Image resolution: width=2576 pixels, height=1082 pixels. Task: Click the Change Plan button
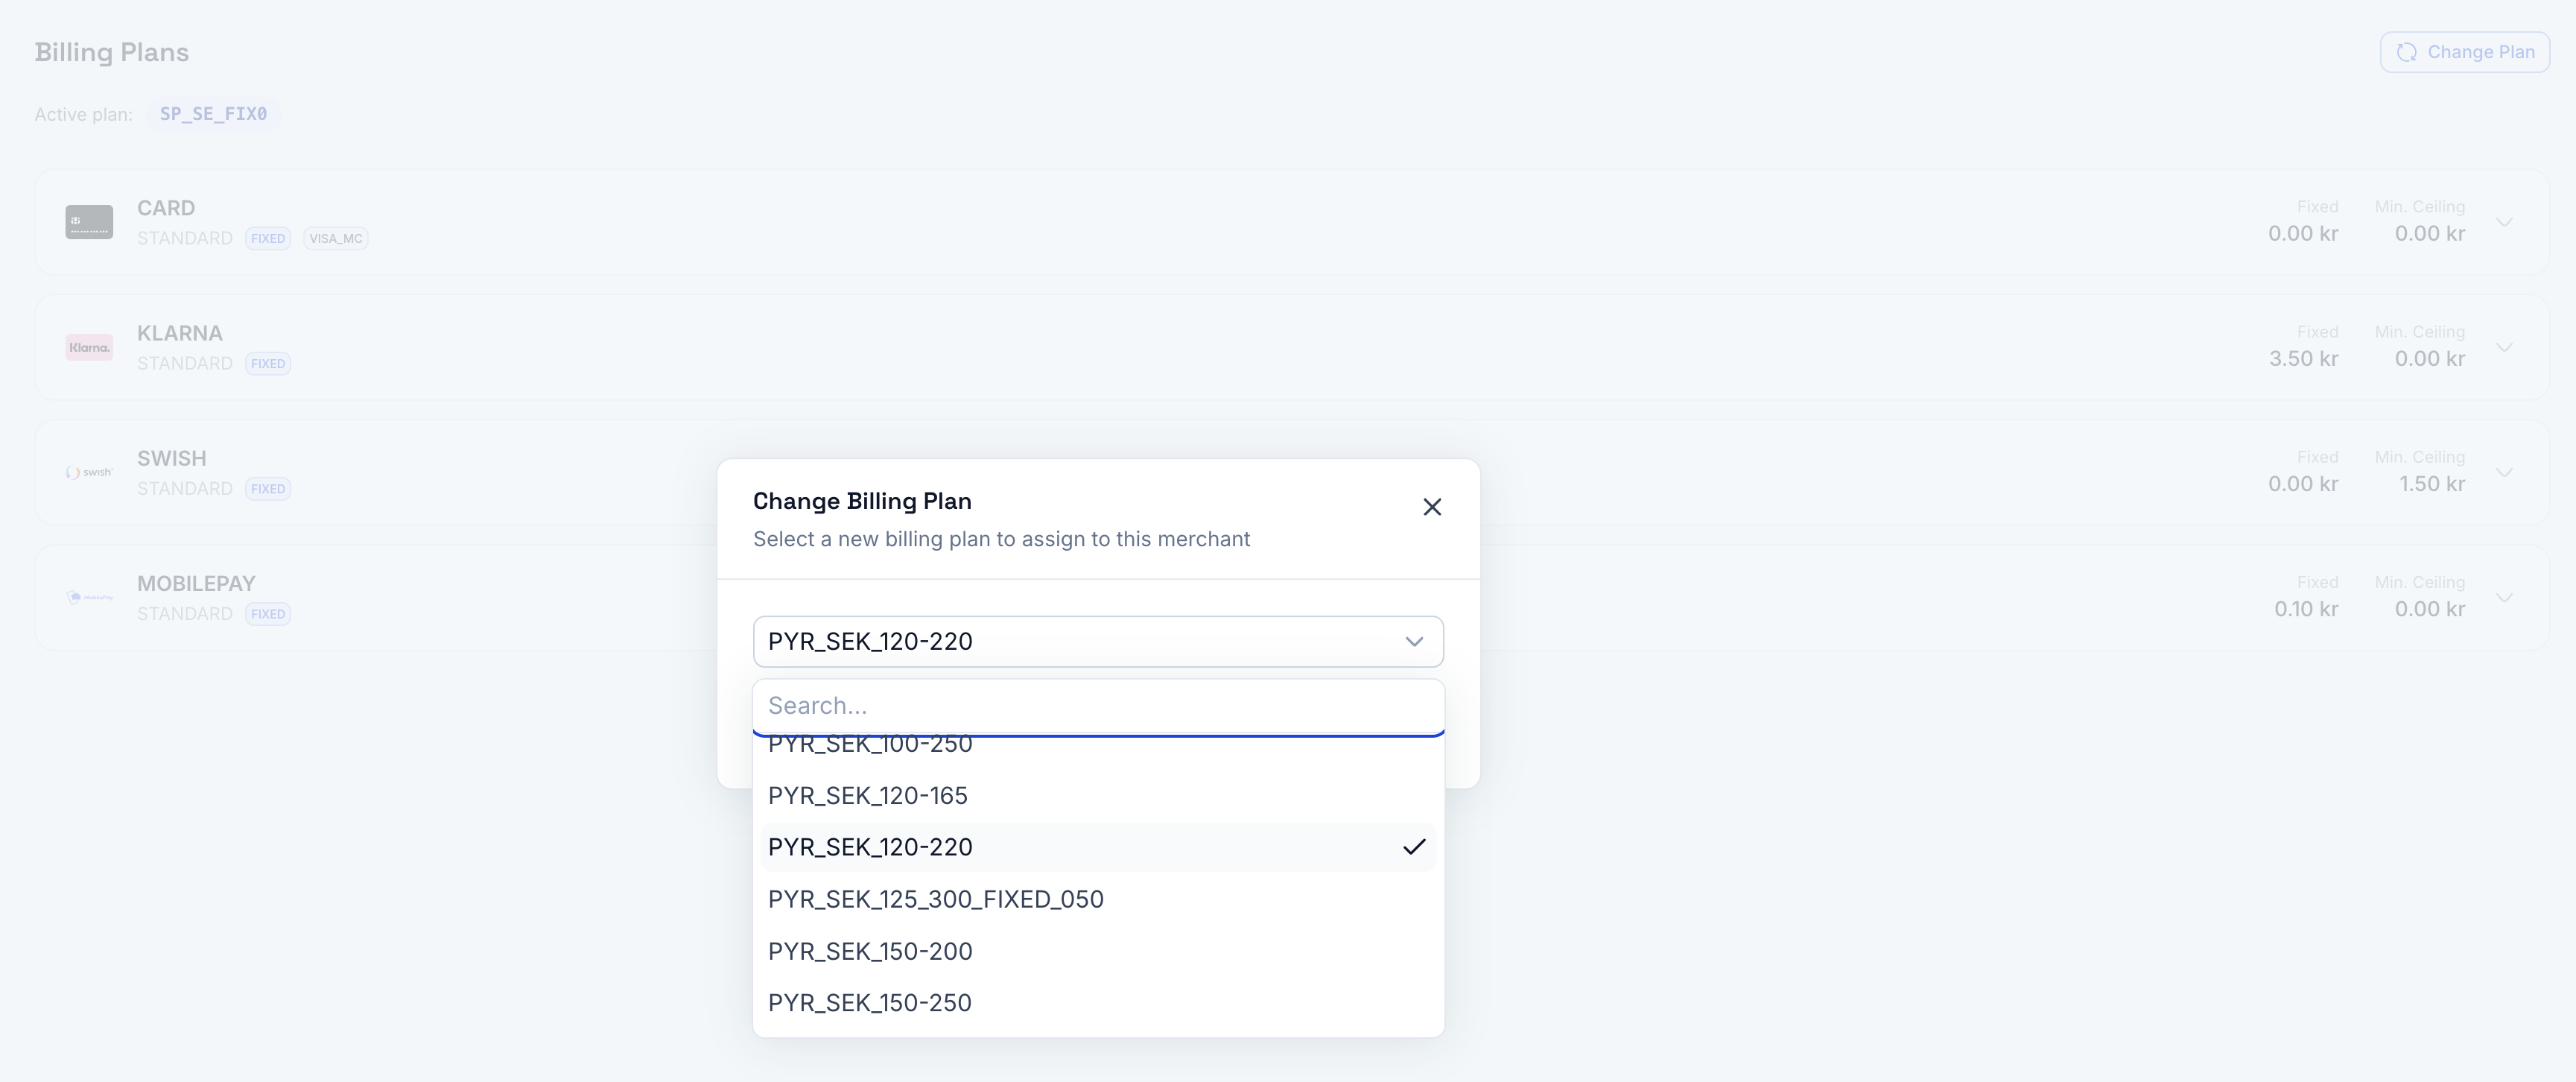tap(2464, 52)
